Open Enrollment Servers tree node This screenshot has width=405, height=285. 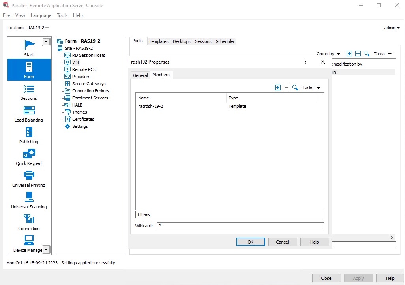click(86, 98)
